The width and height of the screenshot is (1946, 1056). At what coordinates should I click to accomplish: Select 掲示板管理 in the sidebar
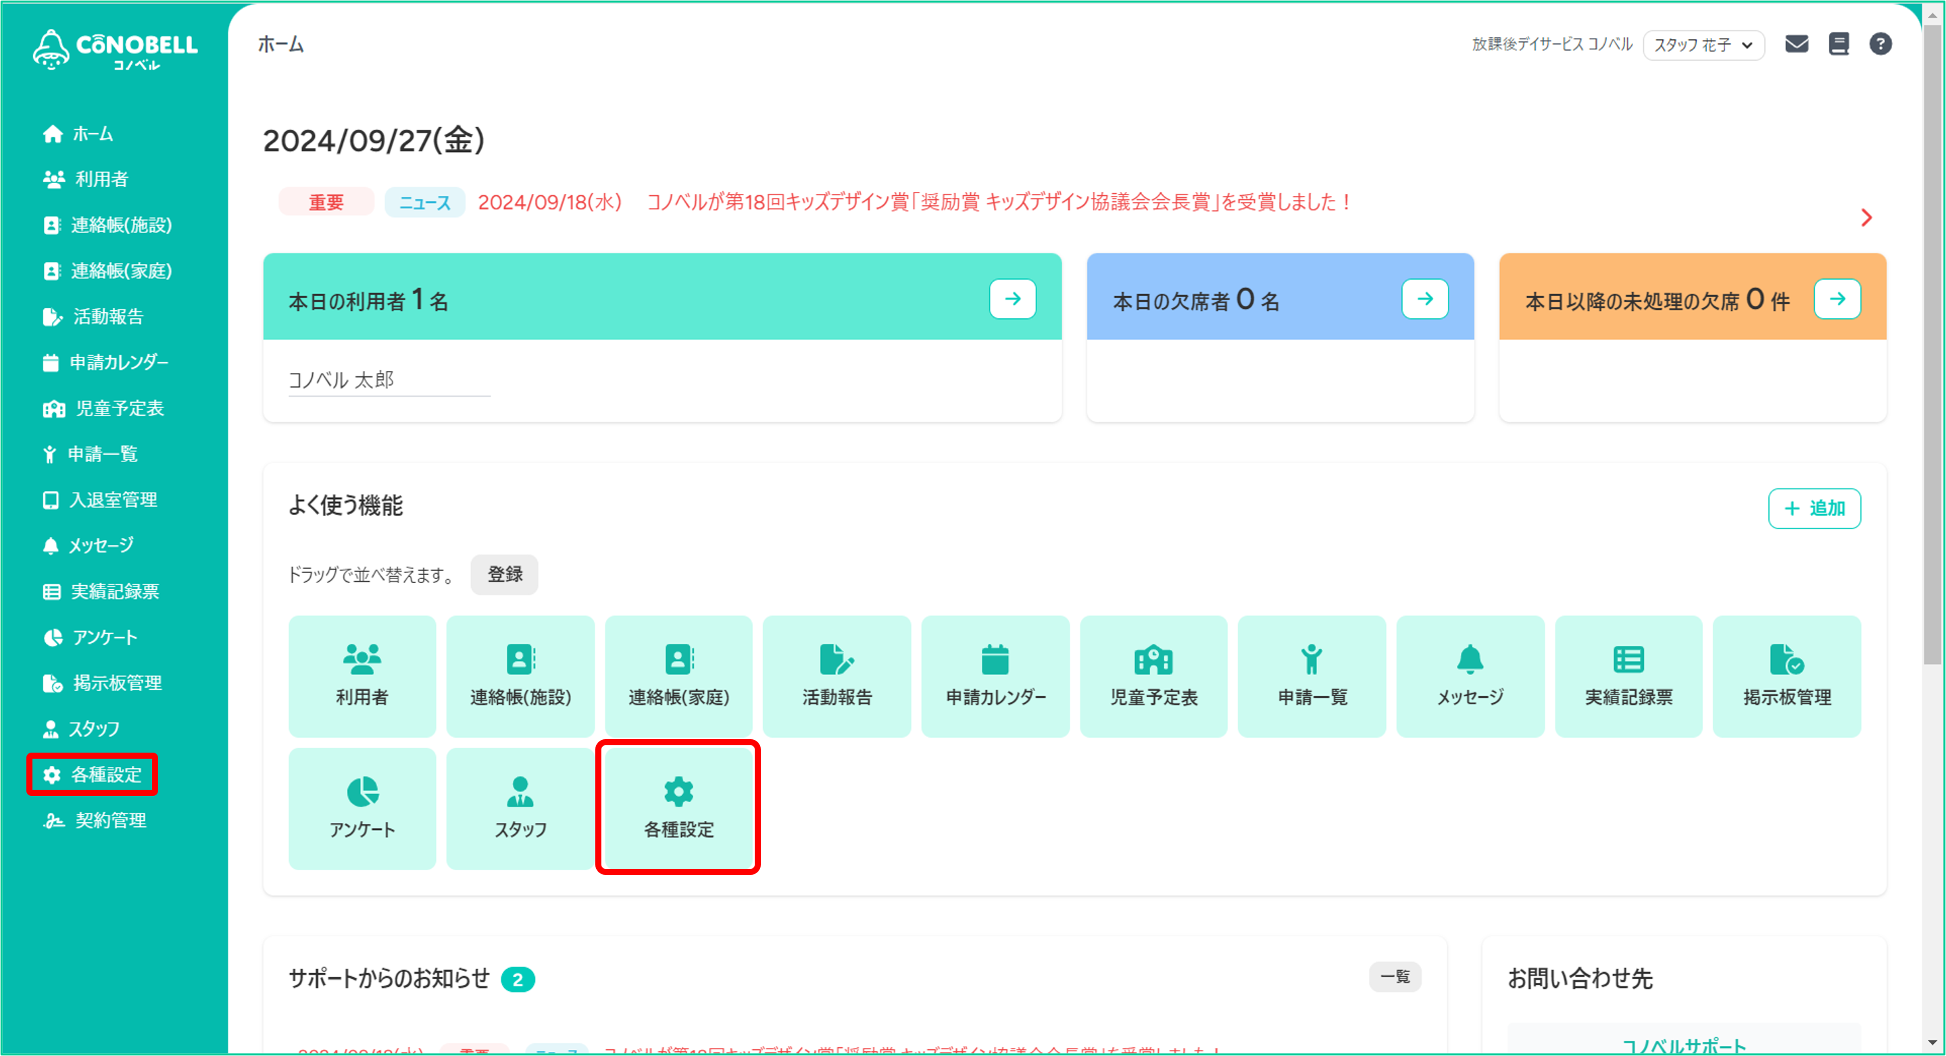coord(102,683)
